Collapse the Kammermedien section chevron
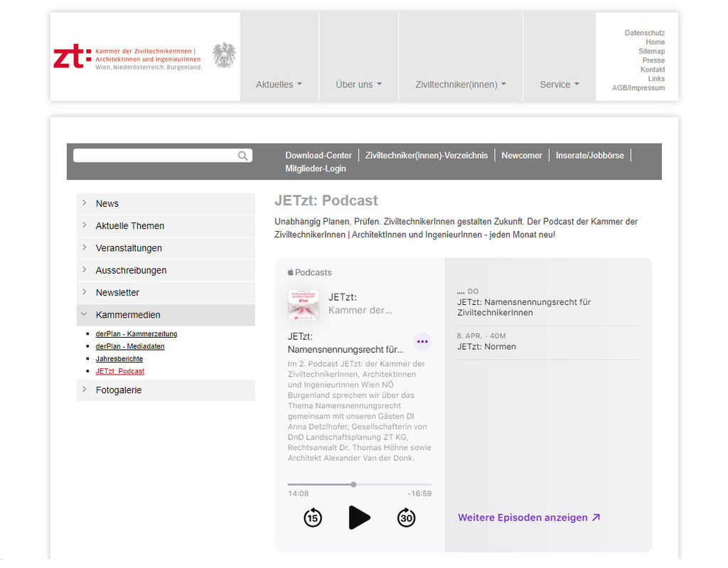This screenshot has width=728, height=568. click(x=85, y=314)
